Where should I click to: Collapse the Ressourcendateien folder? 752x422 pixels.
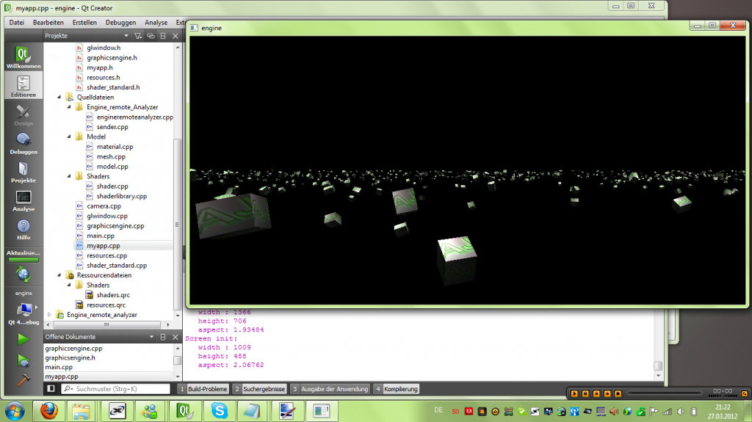click(59, 275)
